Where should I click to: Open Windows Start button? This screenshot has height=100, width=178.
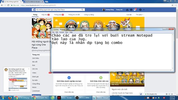click(x=3, y=98)
